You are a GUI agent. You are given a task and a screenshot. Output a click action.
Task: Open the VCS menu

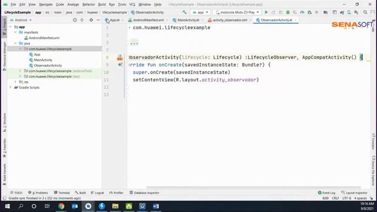pyautogui.click(x=132, y=4)
